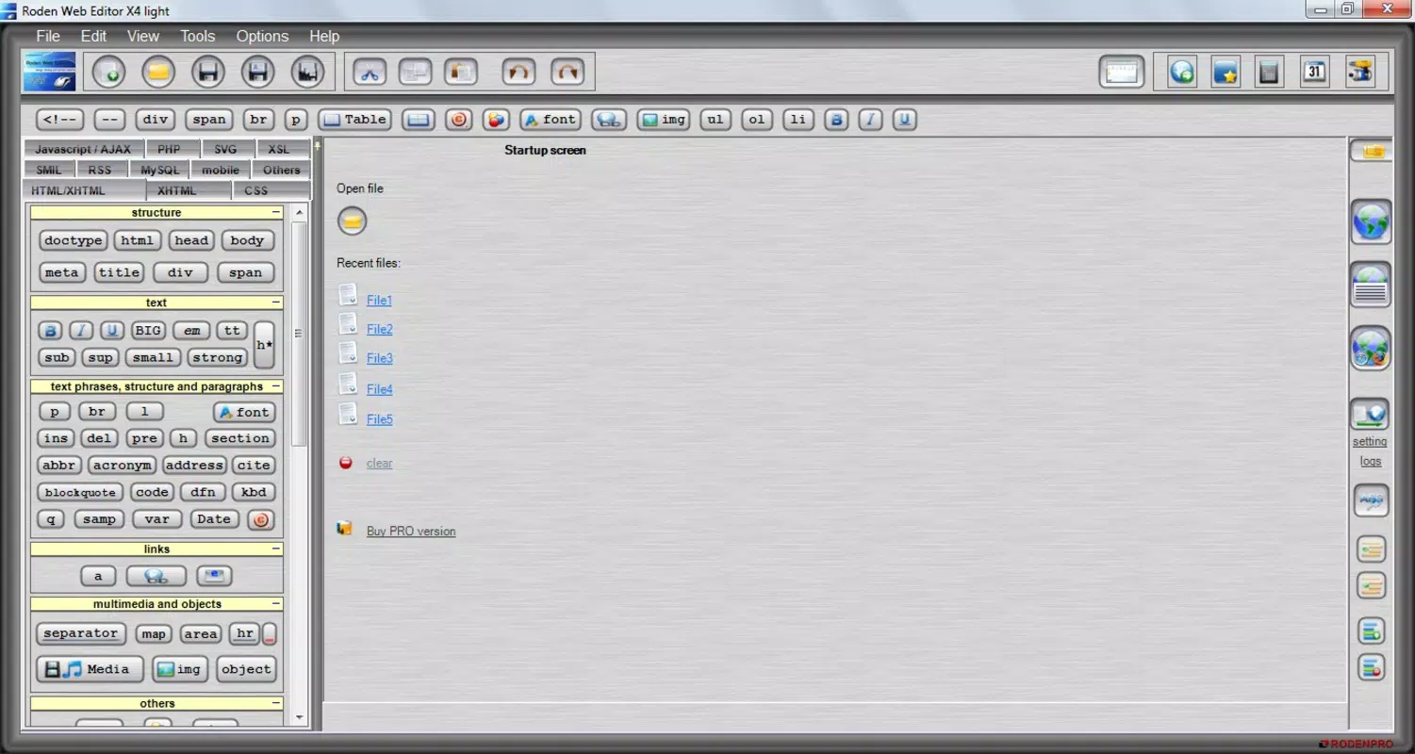
Task: Click the copyright symbol icon in tag bar
Action: click(x=459, y=120)
